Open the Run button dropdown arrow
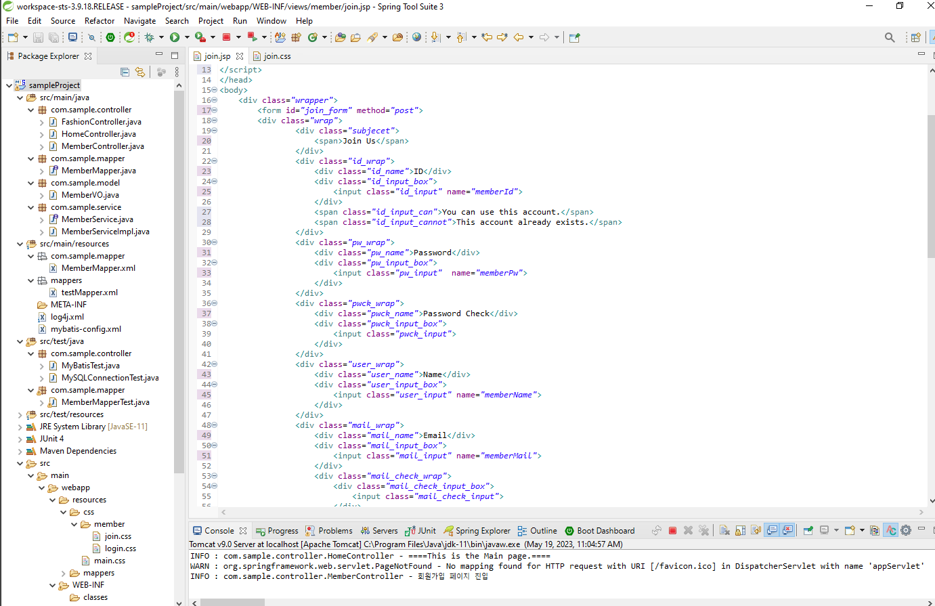This screenshot has height=606, width=935. [x=187, y=37]
